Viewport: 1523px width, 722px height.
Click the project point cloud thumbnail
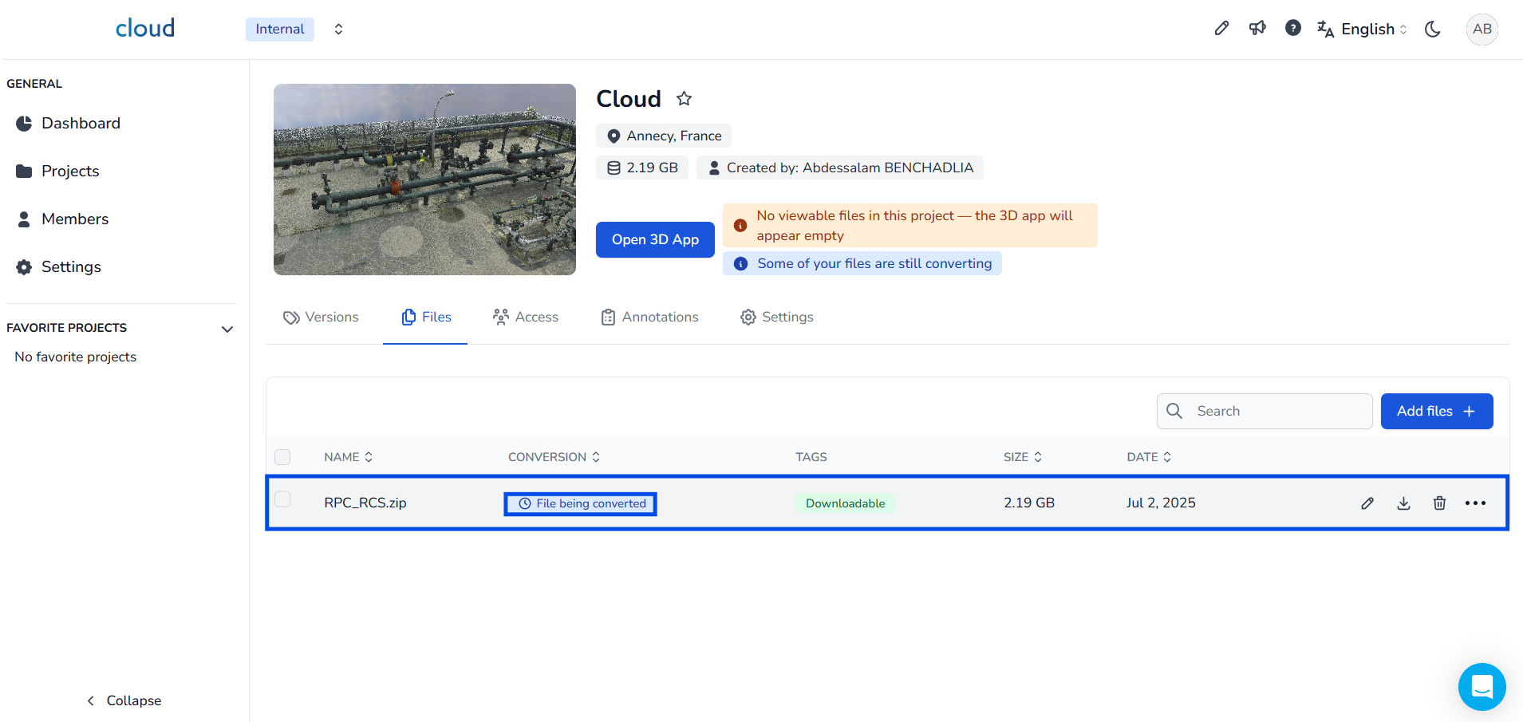click(x=424, y=180)
